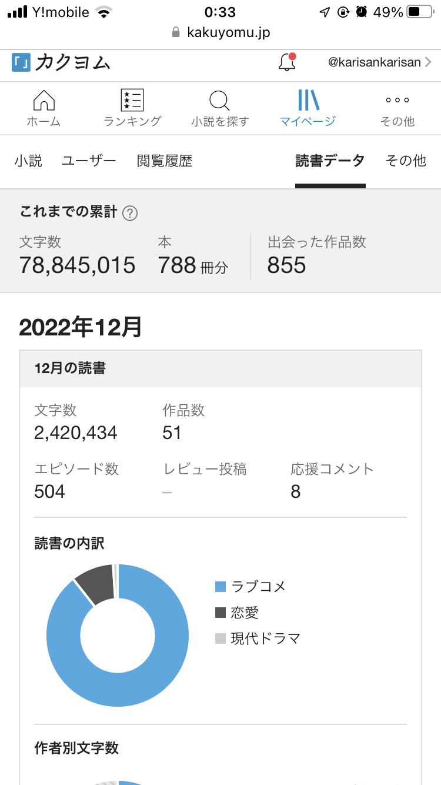Click the 恋愛 legend swatch
The image size is (441, 785).
[x=220, y=613]
